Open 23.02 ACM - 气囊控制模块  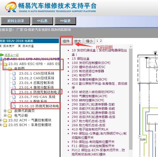point(30,120)
